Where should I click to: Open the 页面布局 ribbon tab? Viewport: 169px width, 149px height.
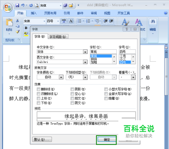50,13
